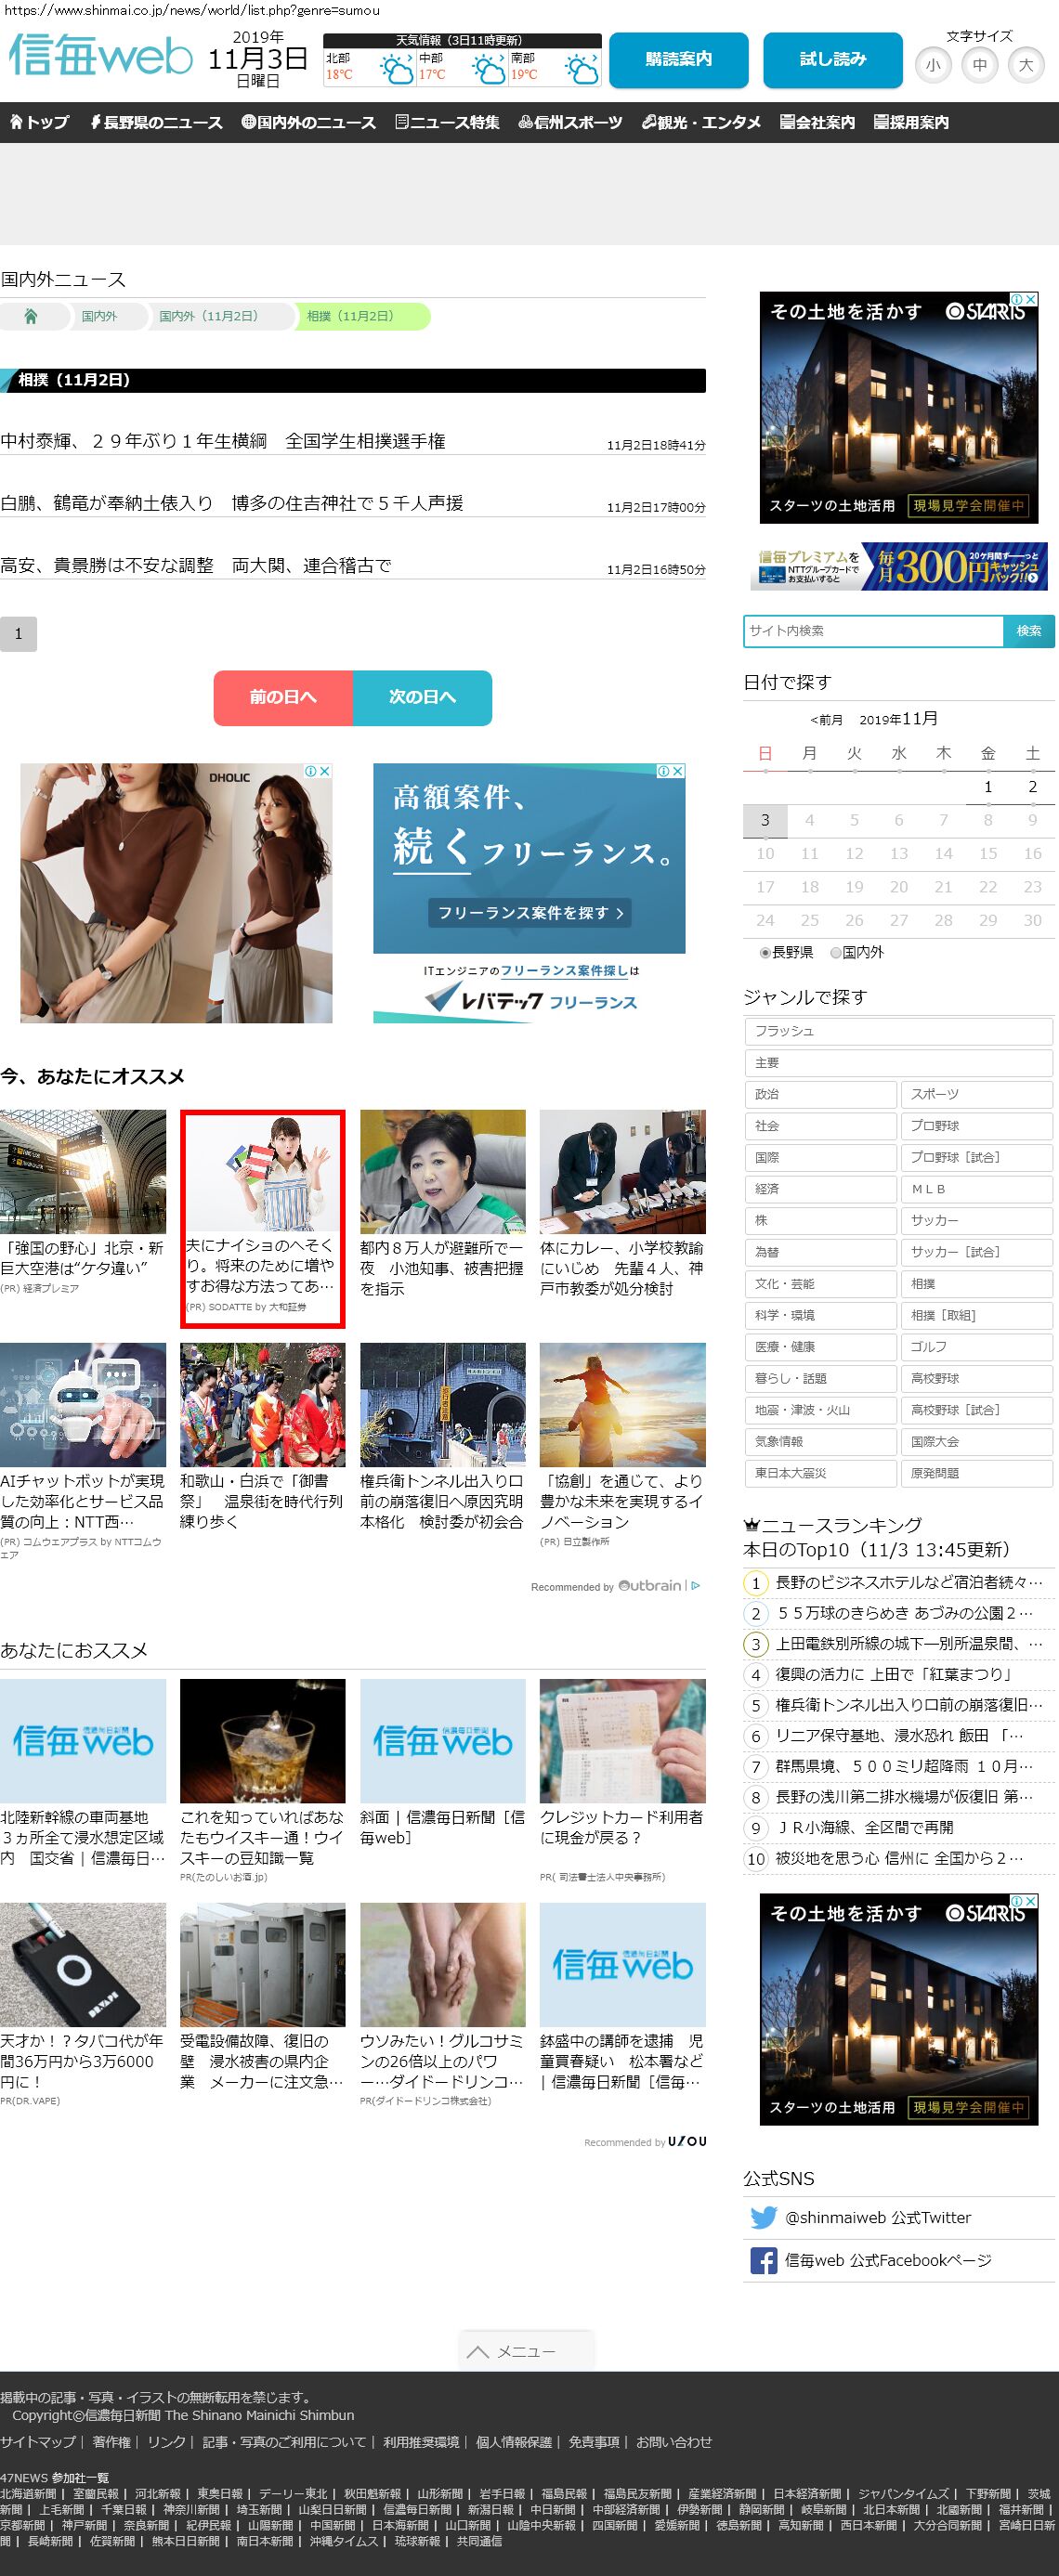
Task: Click the サイト内検索 search field
Action: point(872,631)
